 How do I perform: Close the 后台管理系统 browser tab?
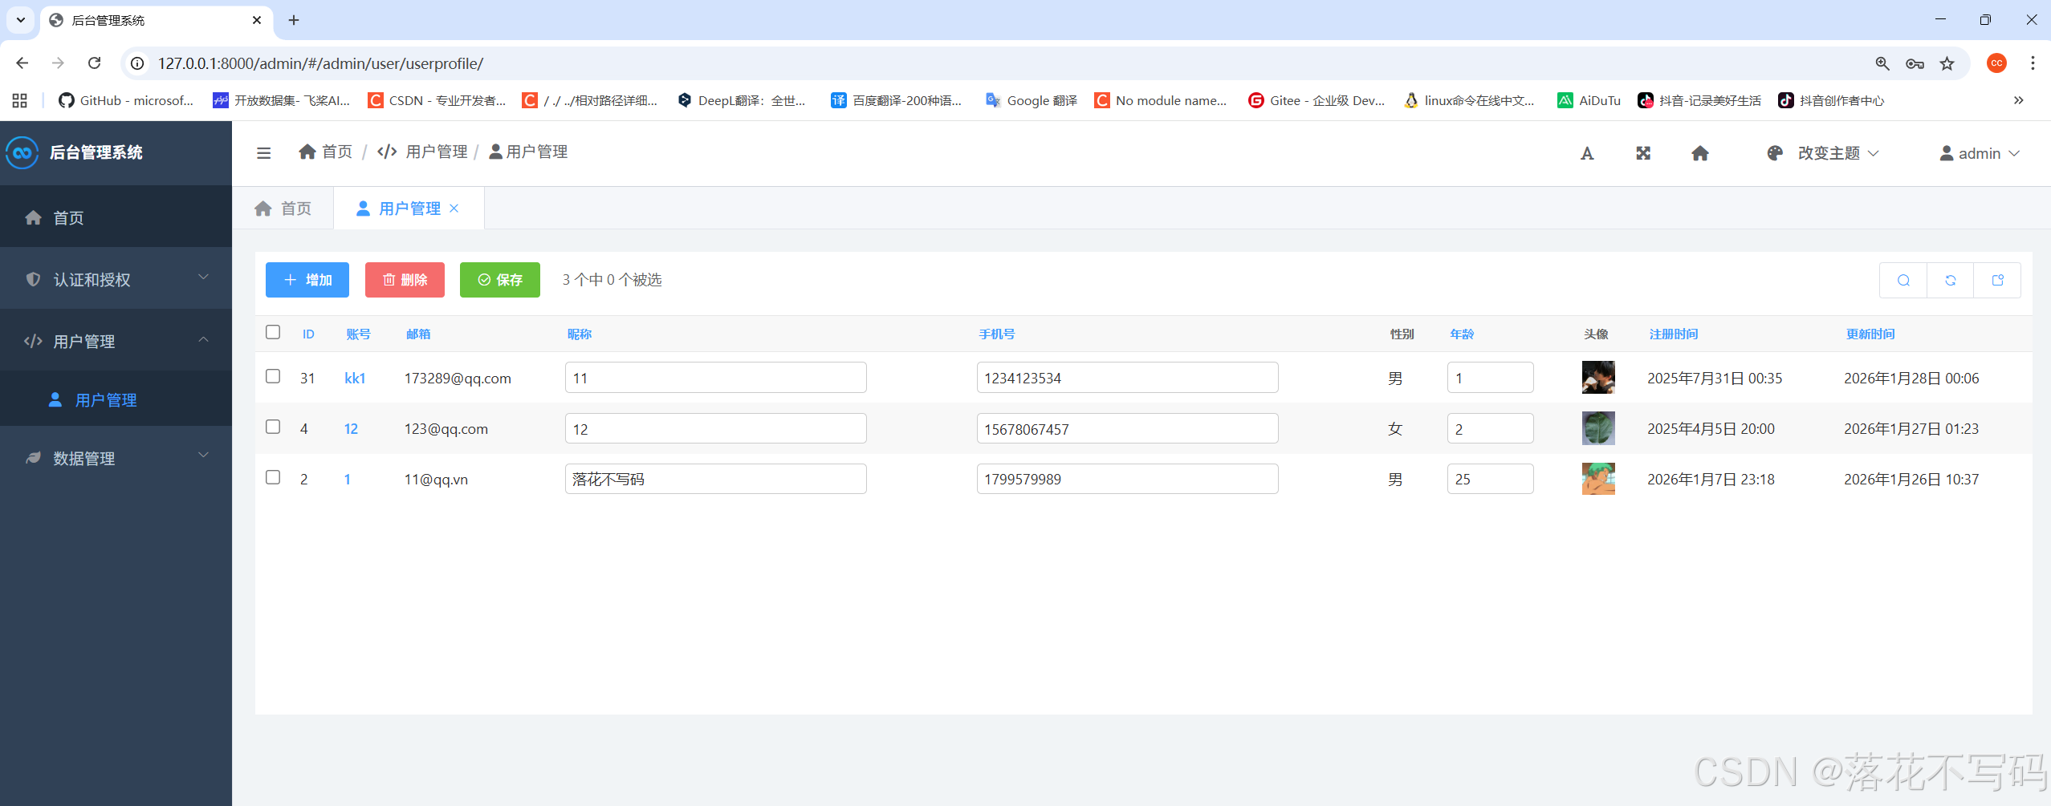click(x=257, y=20)
